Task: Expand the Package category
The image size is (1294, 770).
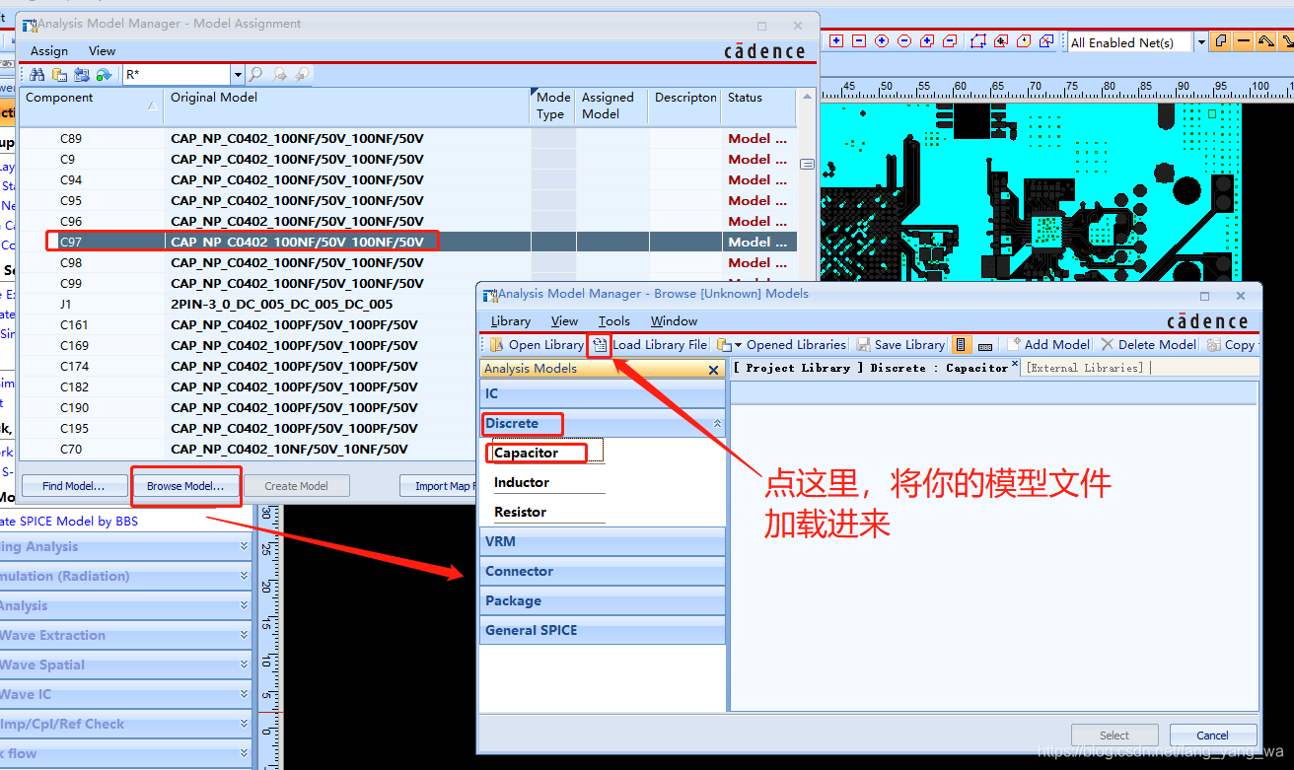Action: (603, 600)
